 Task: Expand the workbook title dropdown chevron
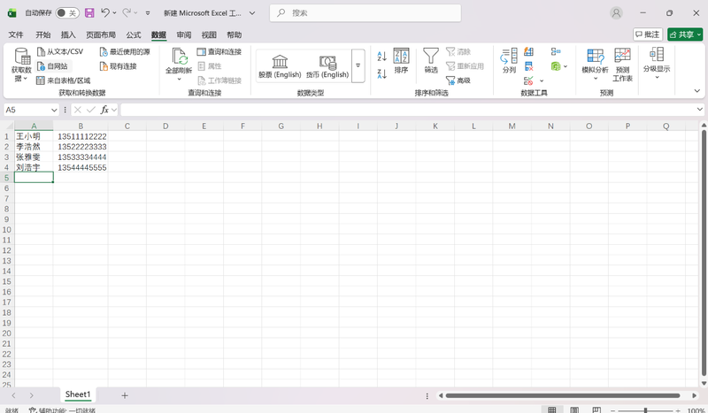click(x=252, y=13)
